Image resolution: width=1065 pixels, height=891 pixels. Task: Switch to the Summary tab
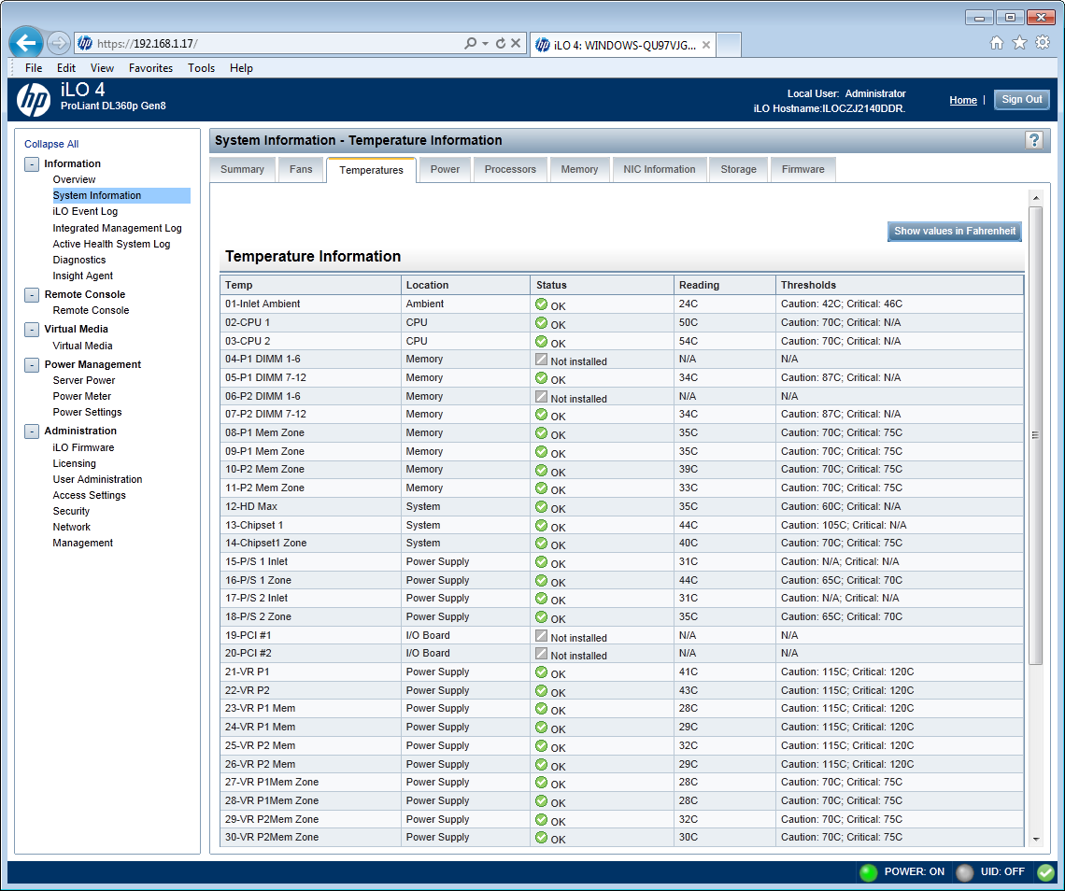243,170
